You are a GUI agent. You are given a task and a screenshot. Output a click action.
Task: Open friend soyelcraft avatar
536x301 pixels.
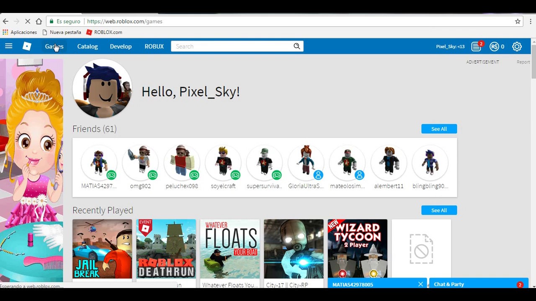(x=223, y=162)
